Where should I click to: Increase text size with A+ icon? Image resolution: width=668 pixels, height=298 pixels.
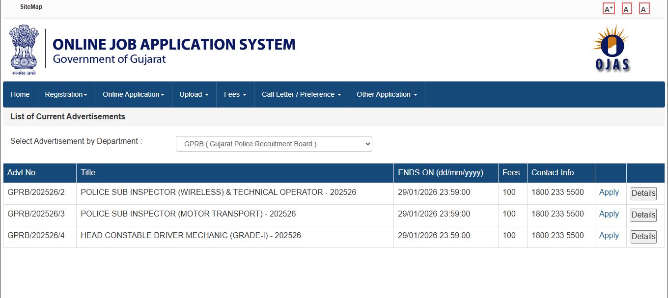609,8
